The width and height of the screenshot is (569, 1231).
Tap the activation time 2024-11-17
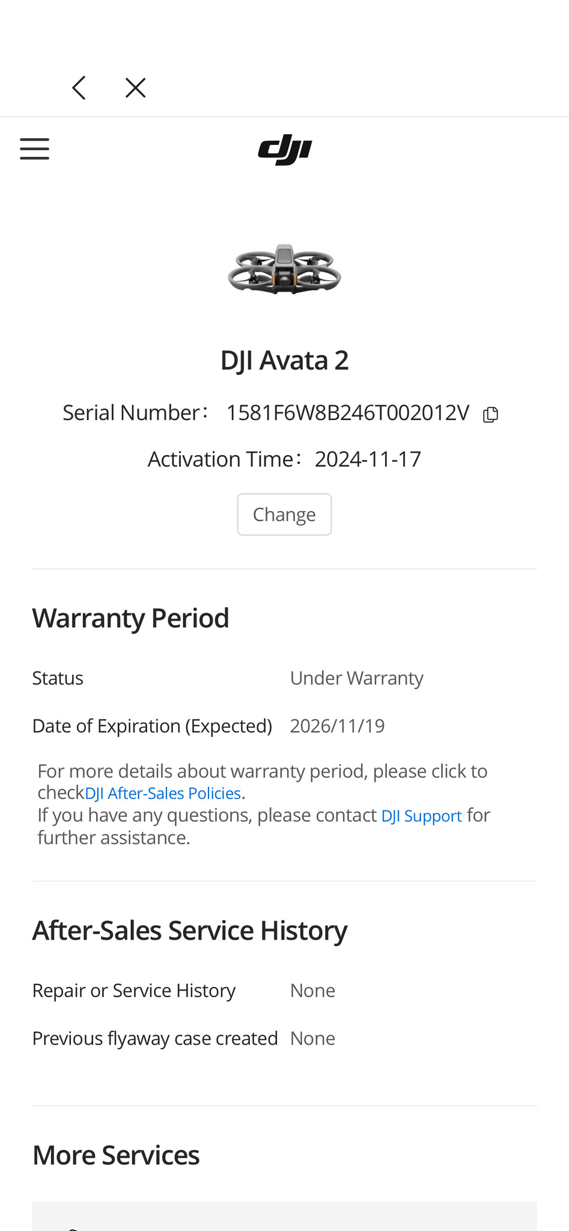(368, 459)
